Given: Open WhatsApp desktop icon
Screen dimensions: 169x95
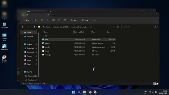Looking at the screenshot, I should tap(4, 47).
